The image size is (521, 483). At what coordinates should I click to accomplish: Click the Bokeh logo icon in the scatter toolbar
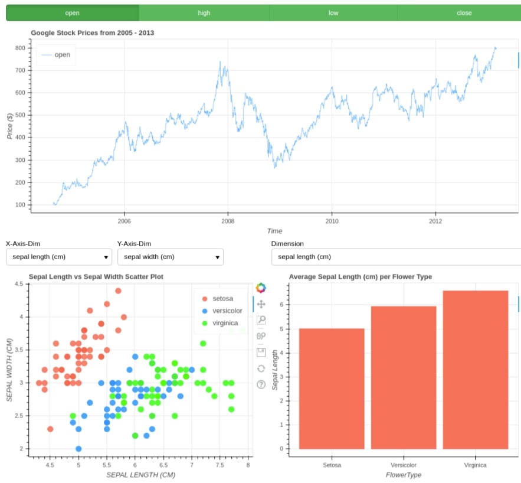[261, 288]
